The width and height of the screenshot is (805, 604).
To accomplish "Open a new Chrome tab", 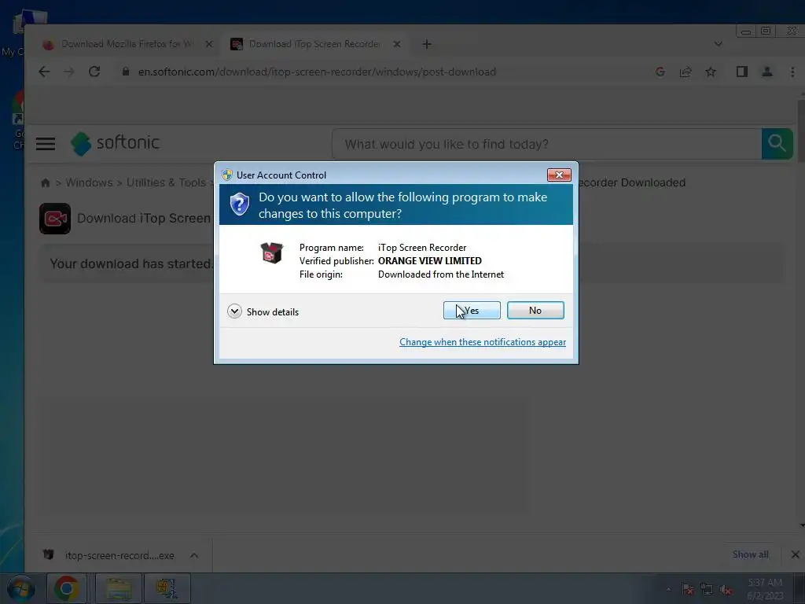I will coord(427,44).
